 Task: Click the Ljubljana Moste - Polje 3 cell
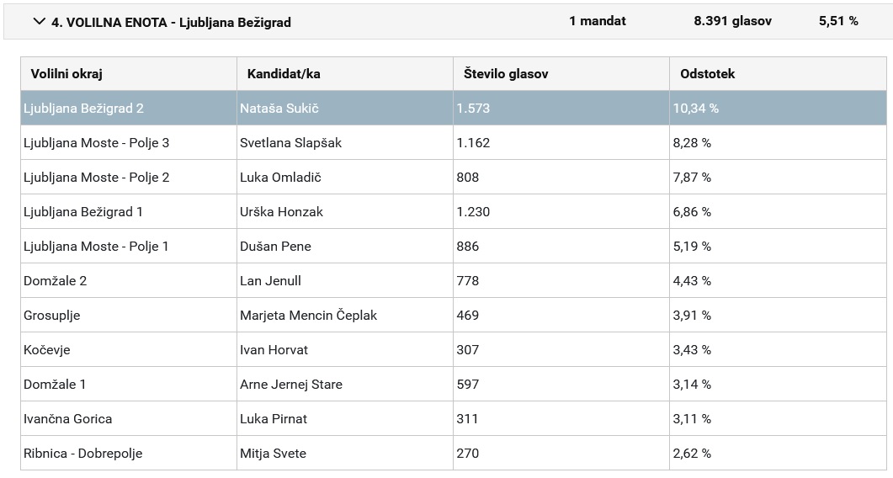[97, 143]
